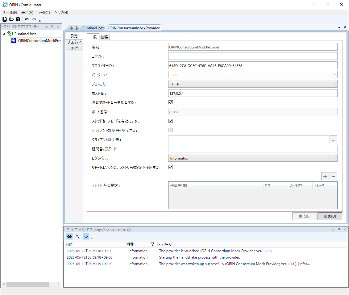Click the コメント comment input field
This screenshot has height=295, width=349.
(x=253, y=56)
